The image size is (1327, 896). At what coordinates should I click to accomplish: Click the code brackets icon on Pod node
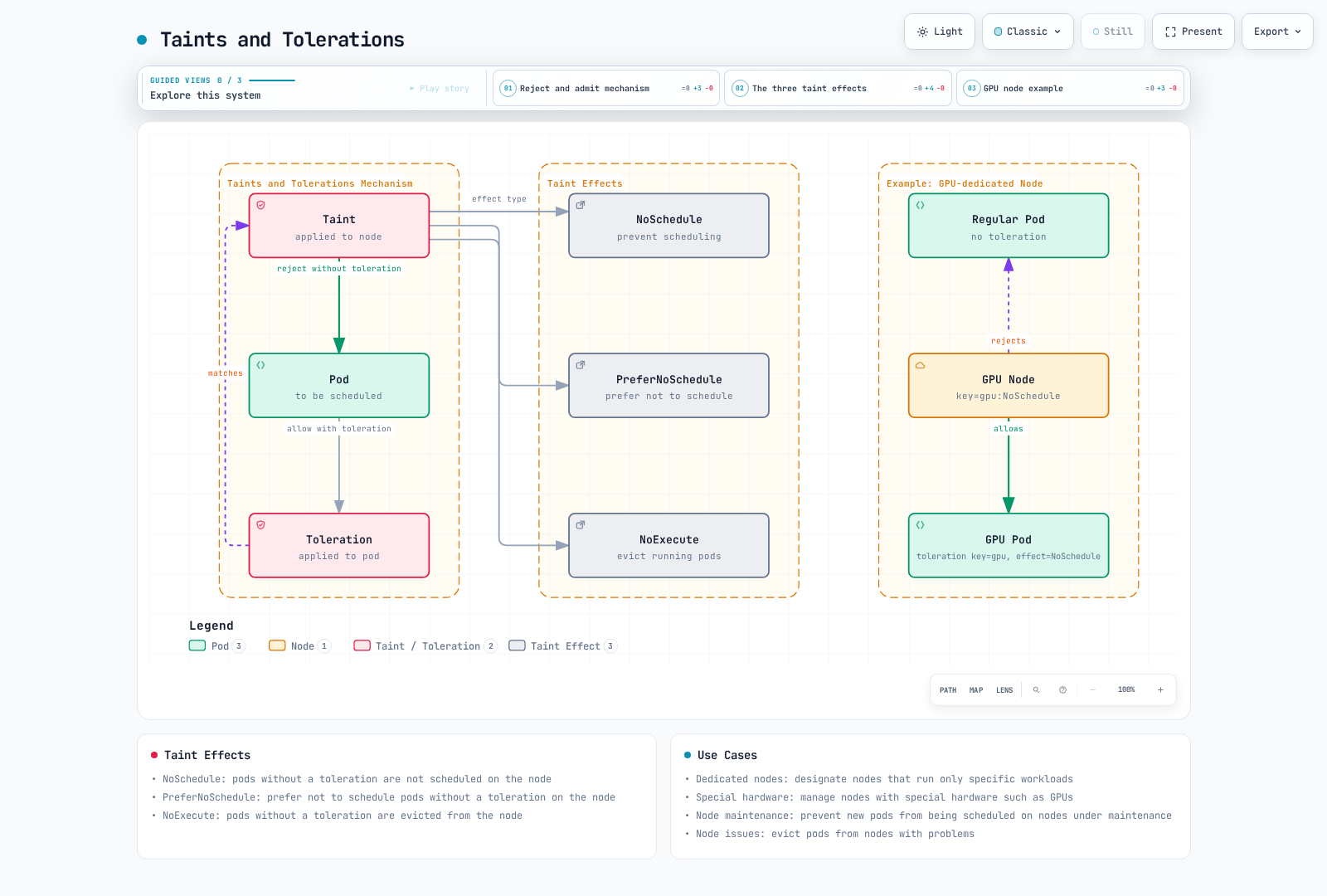(260, 365)
